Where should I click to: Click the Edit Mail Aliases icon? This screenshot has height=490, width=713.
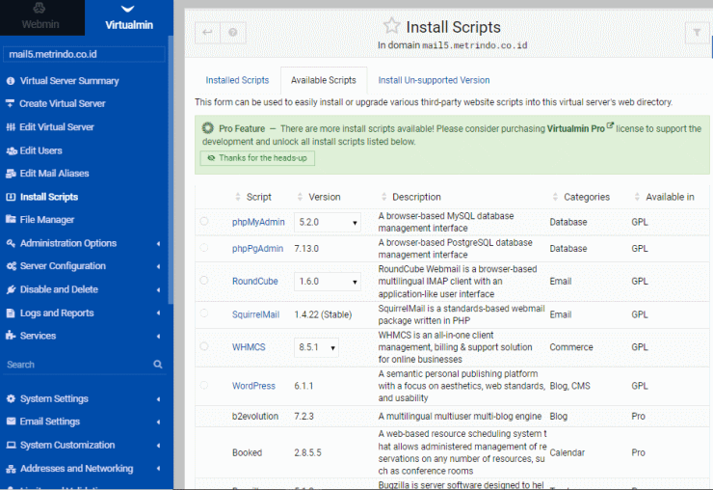11,174
